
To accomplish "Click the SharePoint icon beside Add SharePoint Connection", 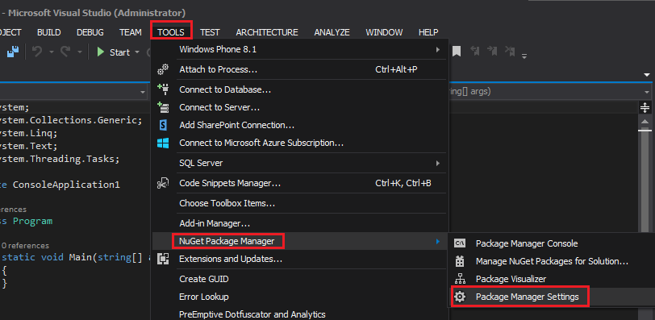I will point(163,125).
